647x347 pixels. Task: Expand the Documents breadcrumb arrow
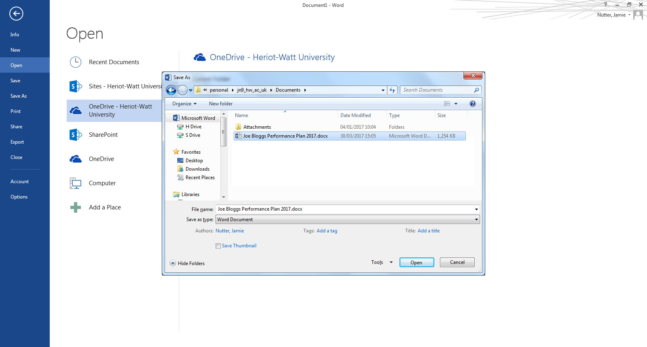pyautogui.click(x=305, y=90)
